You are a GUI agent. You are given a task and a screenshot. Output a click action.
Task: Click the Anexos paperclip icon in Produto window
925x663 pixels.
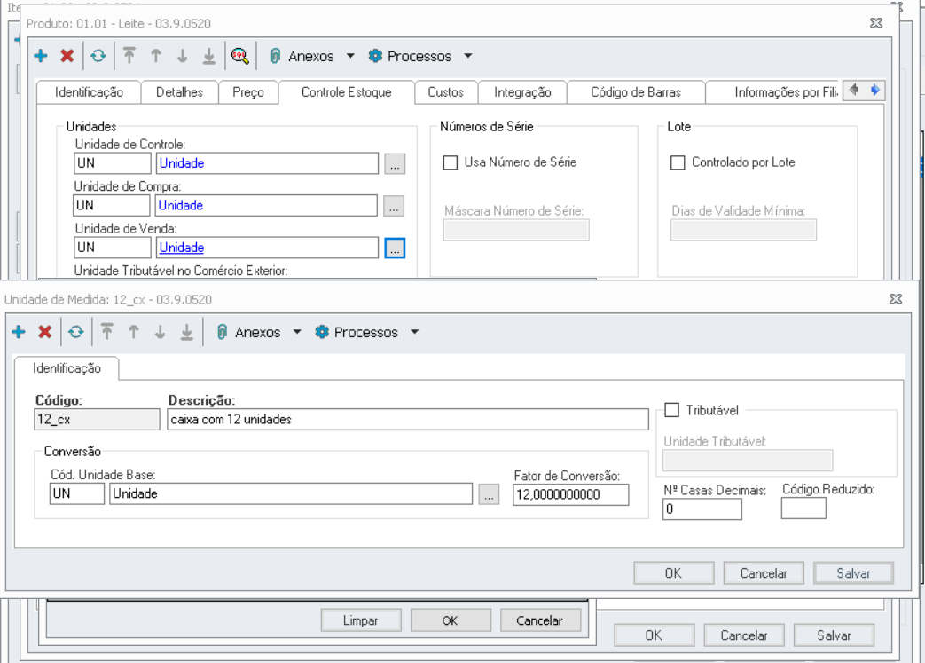(x=275, y=56)
